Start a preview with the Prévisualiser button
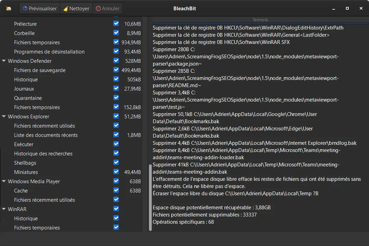 coord(39,8)
